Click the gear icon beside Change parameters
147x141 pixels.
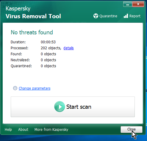tap(15, 88)
